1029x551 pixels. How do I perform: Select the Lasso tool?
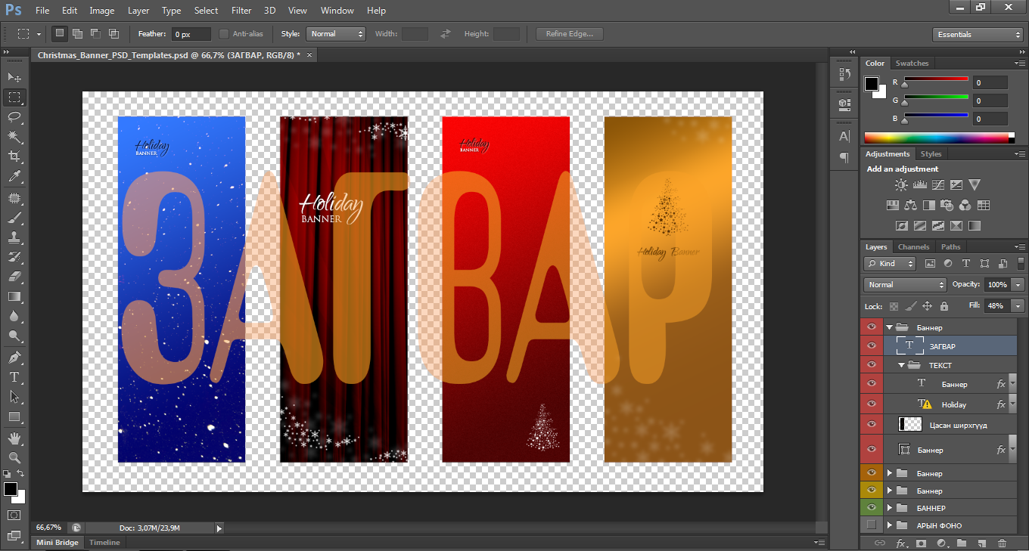(14, 117)
